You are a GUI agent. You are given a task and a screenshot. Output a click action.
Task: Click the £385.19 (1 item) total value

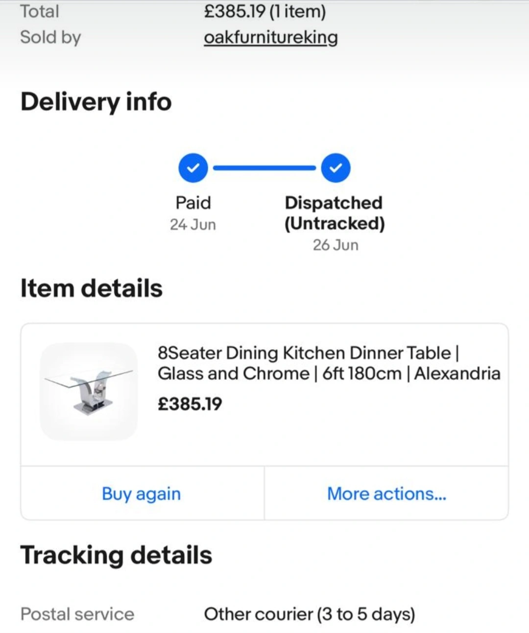click(264, 11)
